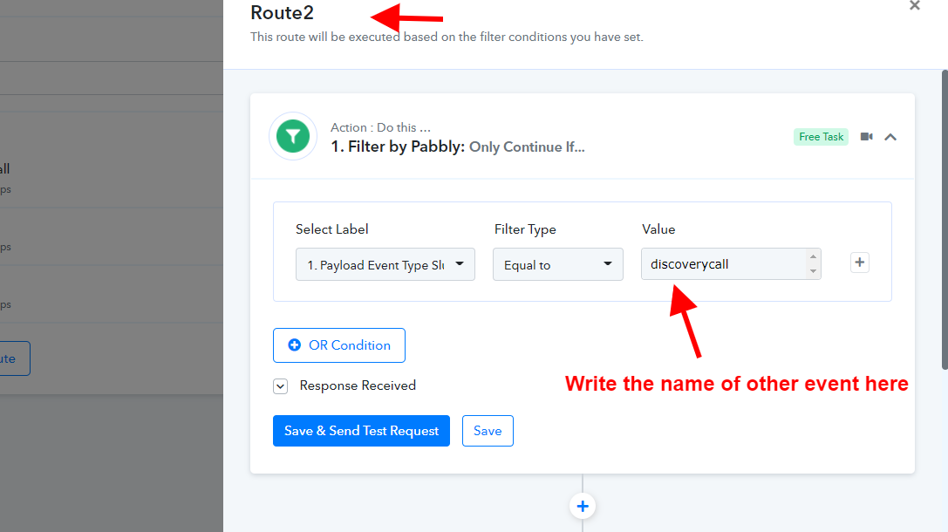Image resolution: width=948 pixels, height=532 pixels.
Task: Add another condition with the plus box
Action: (x=860, y=263)
